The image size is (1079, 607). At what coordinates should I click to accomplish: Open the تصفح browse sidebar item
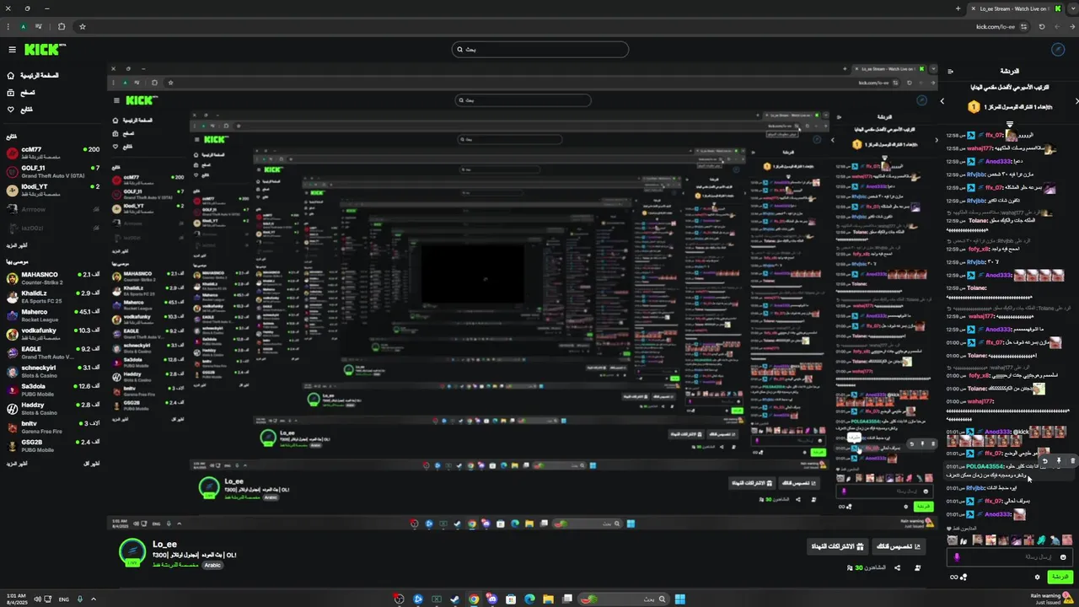coord(22,93)
